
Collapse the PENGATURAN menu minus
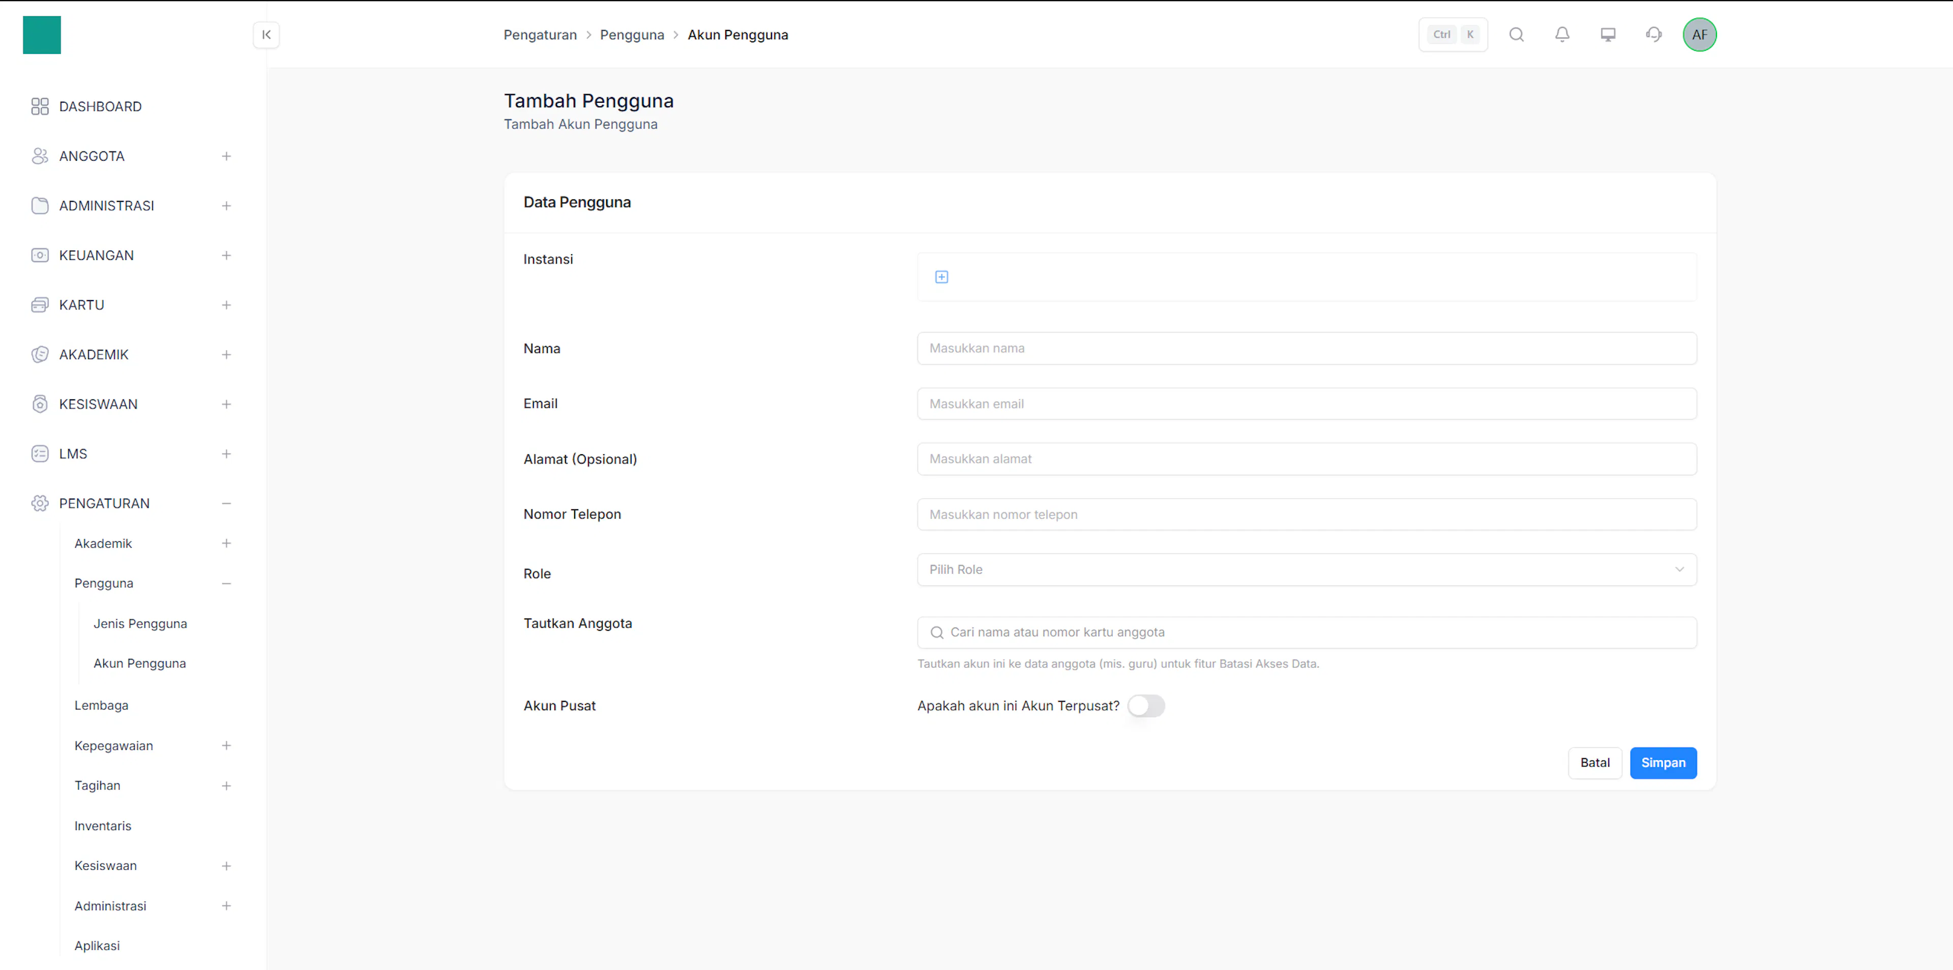tap(226, 504)
